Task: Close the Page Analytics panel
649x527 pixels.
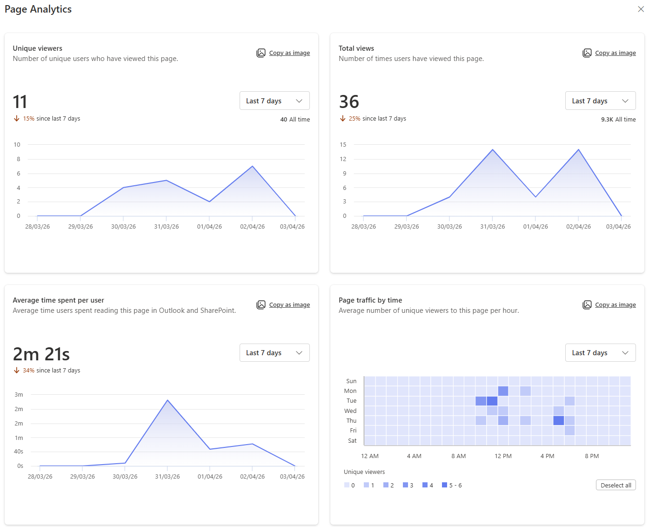Action: click(641, 9)
